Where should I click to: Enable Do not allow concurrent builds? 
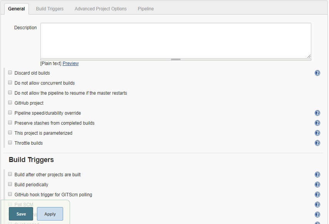click(x=10, y=82)
